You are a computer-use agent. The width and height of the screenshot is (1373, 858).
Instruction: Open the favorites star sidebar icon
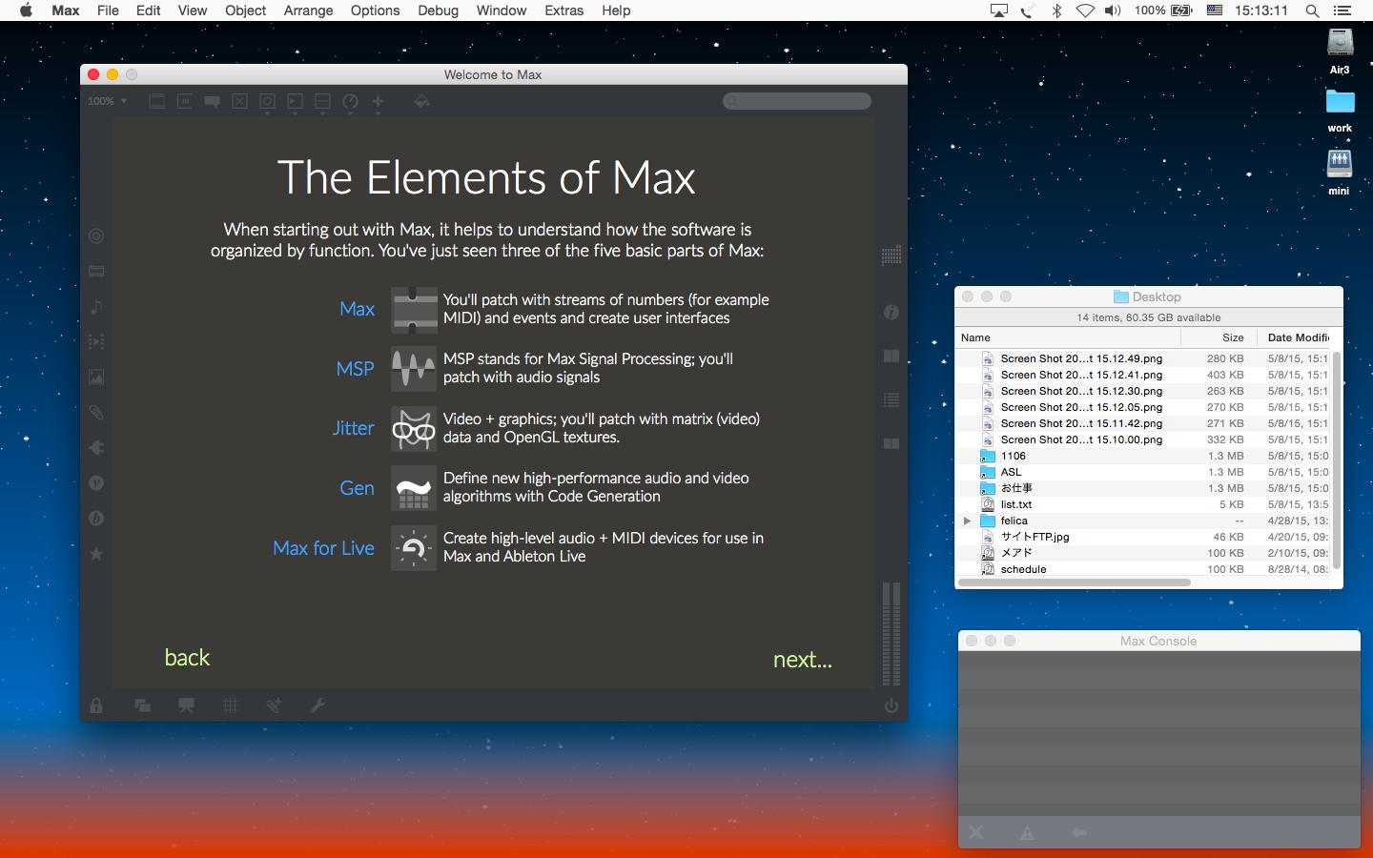pos(96,554)
